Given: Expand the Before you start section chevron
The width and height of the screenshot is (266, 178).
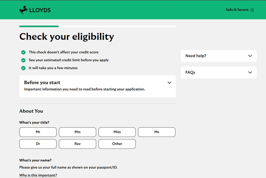Looking at the screenshot, I should tap(169, 83).
